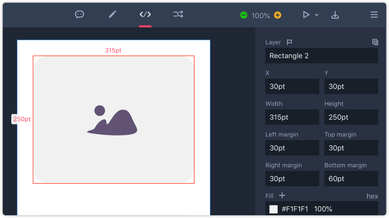Image resolution: width=389 pixels, height=218 pixels.
Task: Click the X value 30pt field
Action: 292,86
